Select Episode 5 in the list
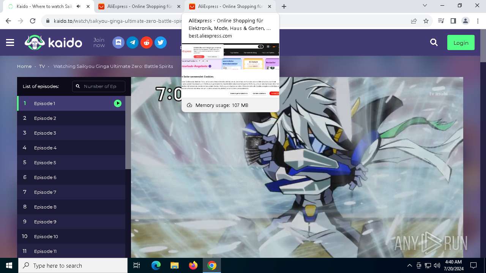 point(71,162)
